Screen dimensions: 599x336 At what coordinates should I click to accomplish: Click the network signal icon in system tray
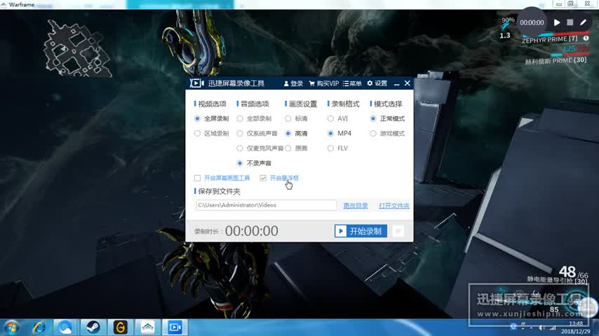click(x=553, y=328)
